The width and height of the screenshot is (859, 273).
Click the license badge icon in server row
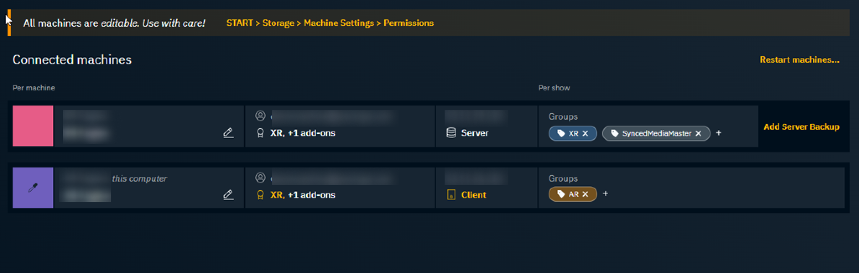click(260, 133)
